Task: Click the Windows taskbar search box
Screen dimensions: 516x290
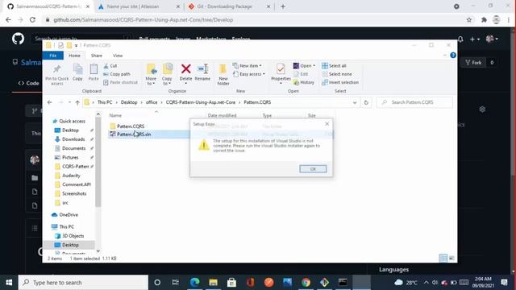Action: [83, 283]
